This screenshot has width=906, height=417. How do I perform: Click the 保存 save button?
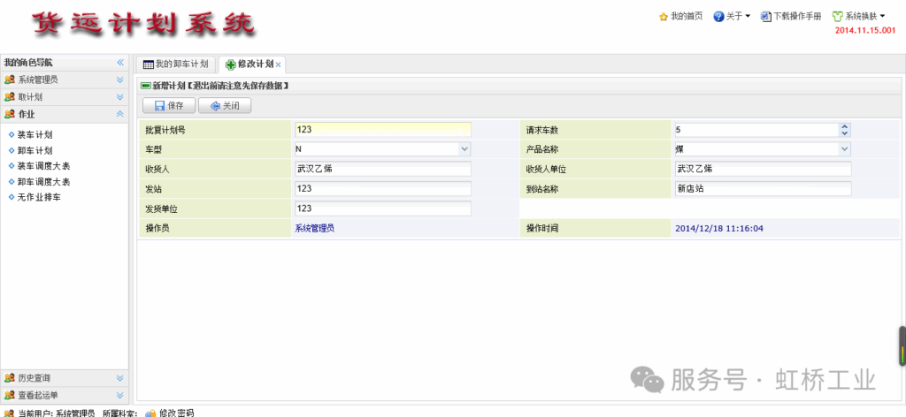point(168,106)
